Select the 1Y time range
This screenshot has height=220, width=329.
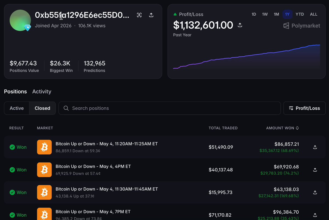[287, 14]
